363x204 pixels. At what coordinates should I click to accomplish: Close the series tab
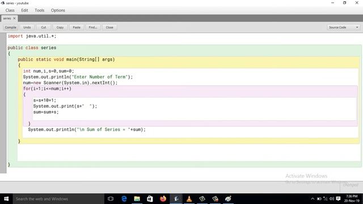point(14,18)
